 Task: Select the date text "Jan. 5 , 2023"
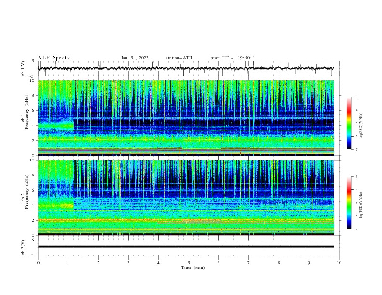click(135, 58)
